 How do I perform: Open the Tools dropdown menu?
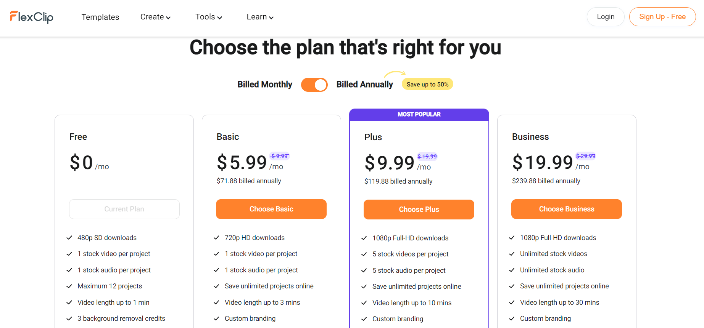[x=208, y=17]
